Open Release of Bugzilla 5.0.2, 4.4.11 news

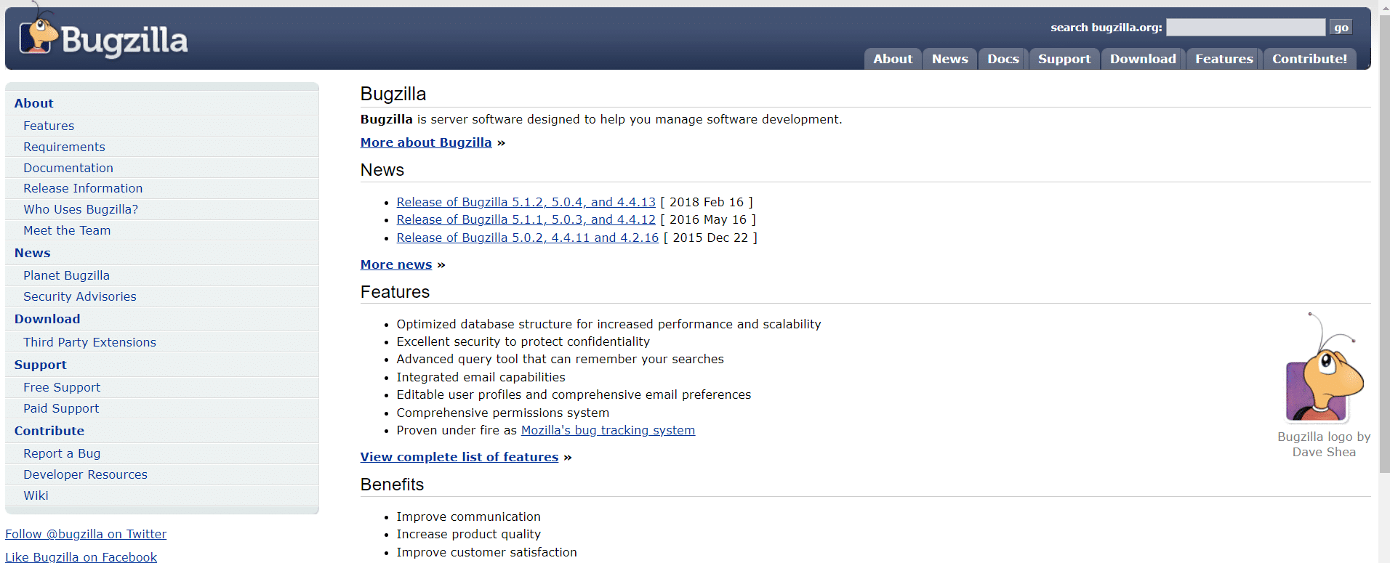pos(527,238)
